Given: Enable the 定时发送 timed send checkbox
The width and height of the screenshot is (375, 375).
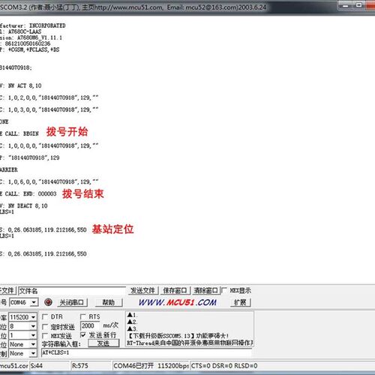Looking at the screenshot, I should [x=45, y=326].
